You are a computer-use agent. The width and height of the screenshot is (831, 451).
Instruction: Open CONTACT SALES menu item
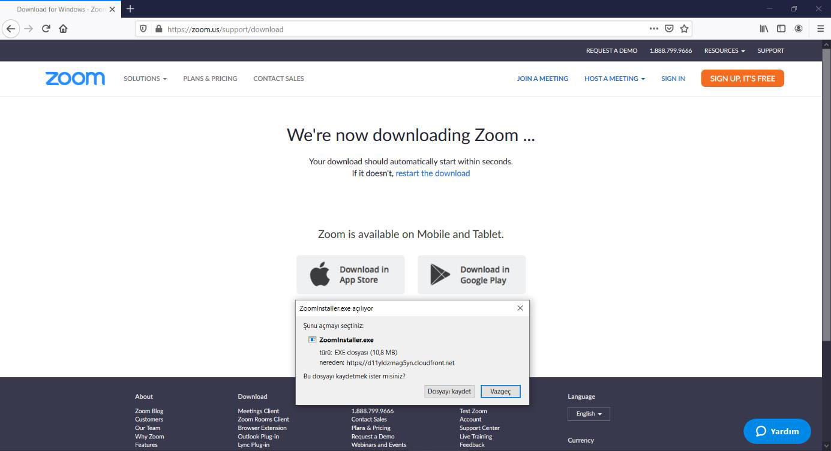coord(278,79)
